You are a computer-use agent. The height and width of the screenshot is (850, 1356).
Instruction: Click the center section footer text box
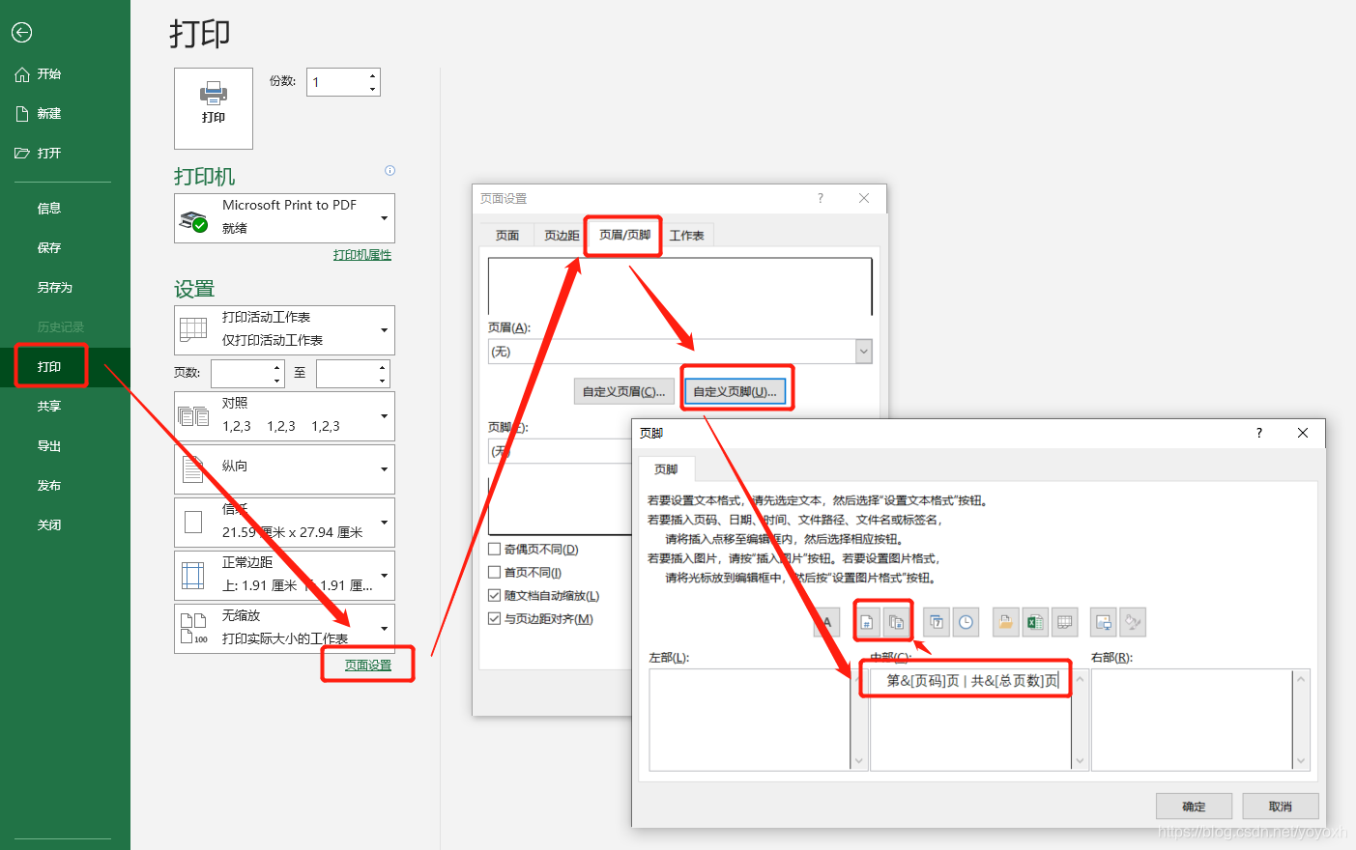971,720
